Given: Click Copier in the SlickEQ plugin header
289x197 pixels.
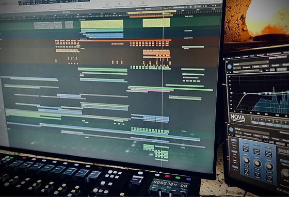Looking at the screenshot, I should point(257,135).
